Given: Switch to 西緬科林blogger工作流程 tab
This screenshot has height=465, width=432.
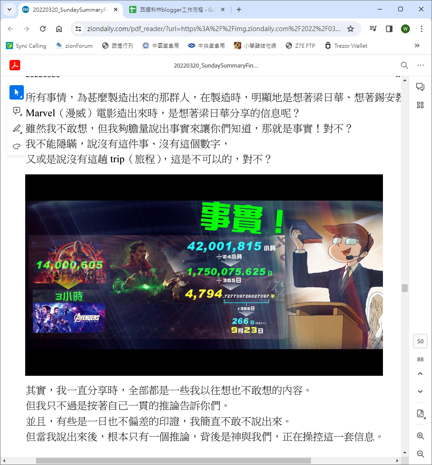Looking at the screenshot, I should (177, 10).
